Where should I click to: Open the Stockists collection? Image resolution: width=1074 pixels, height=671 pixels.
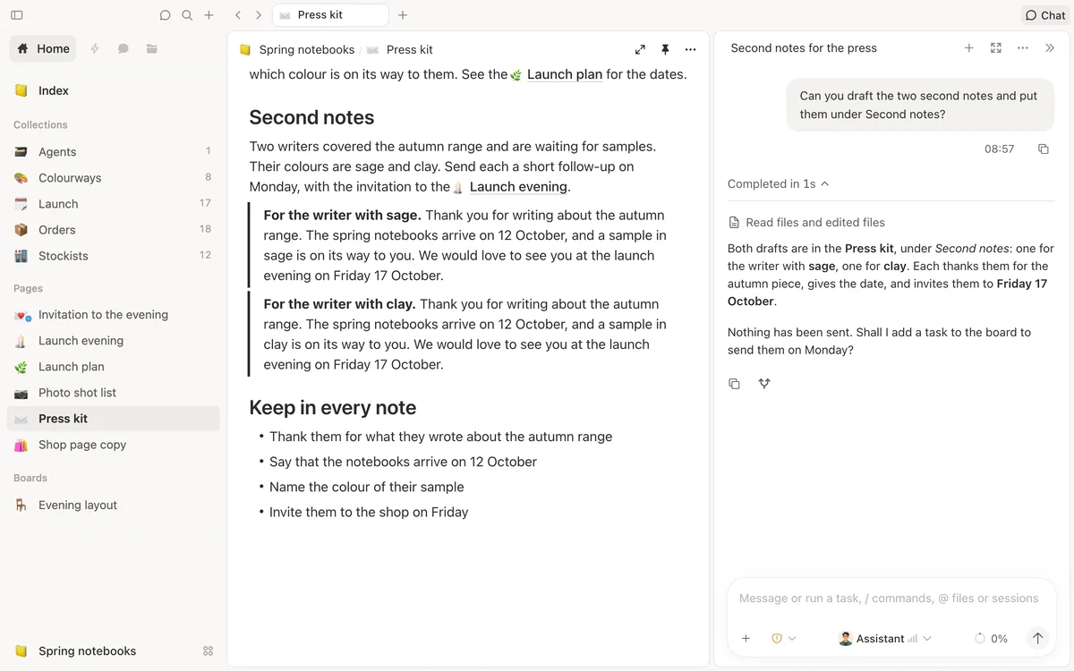[x=114, y=256]
